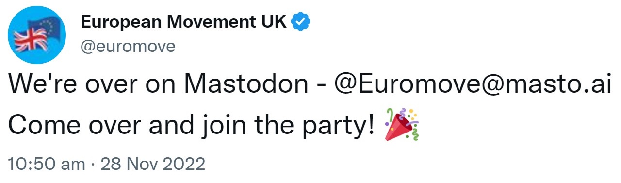Click the blue verified checkmark badge

[301, 22]
